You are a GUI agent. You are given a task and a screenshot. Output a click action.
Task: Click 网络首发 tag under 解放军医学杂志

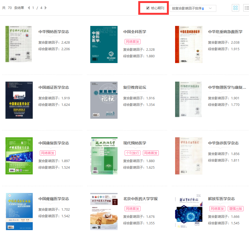click(x=217, y=209)
